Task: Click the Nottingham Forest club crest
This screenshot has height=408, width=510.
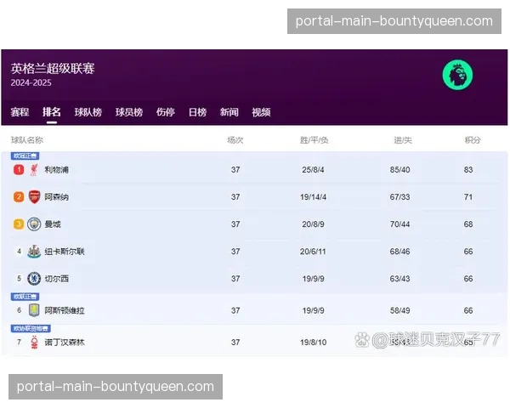Action: pyautogui.click(x=34, y=343)
